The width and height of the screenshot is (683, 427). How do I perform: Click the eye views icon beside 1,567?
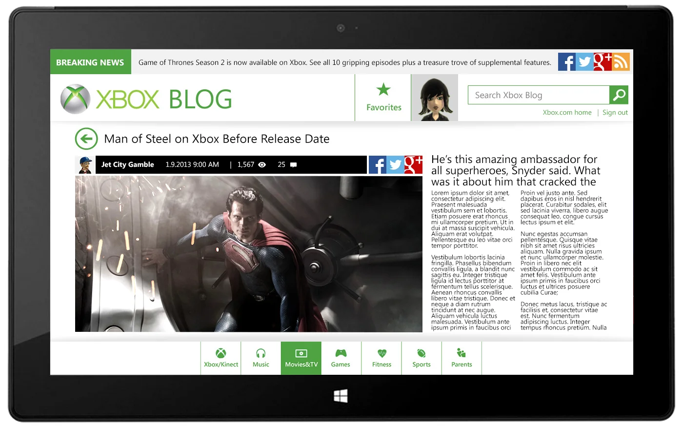(262, 165)
